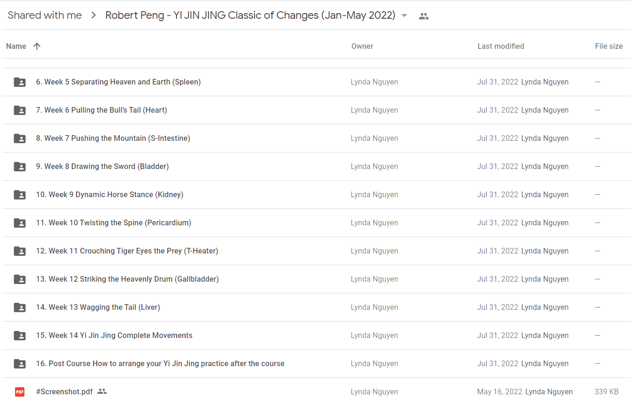The image size is (631, 399).
Task: Sort by the Name column header
Action: click(16, 46)
